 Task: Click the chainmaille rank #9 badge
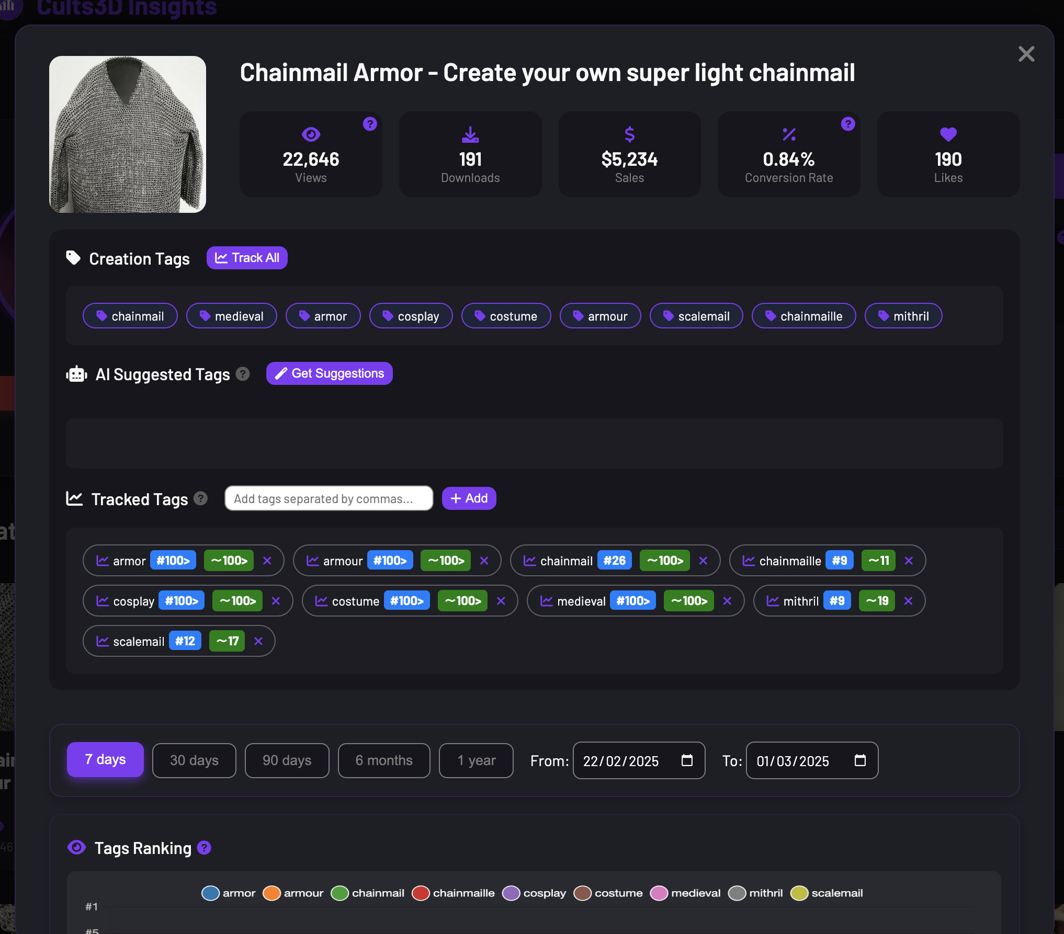[x=840, y=561]
